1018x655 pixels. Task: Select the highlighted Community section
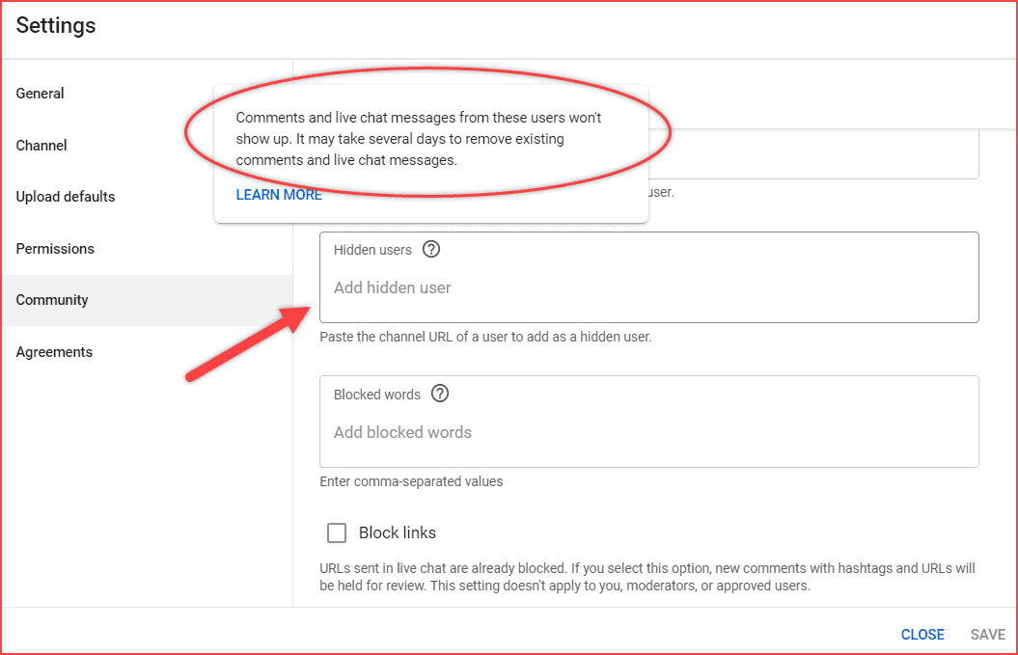52,299
